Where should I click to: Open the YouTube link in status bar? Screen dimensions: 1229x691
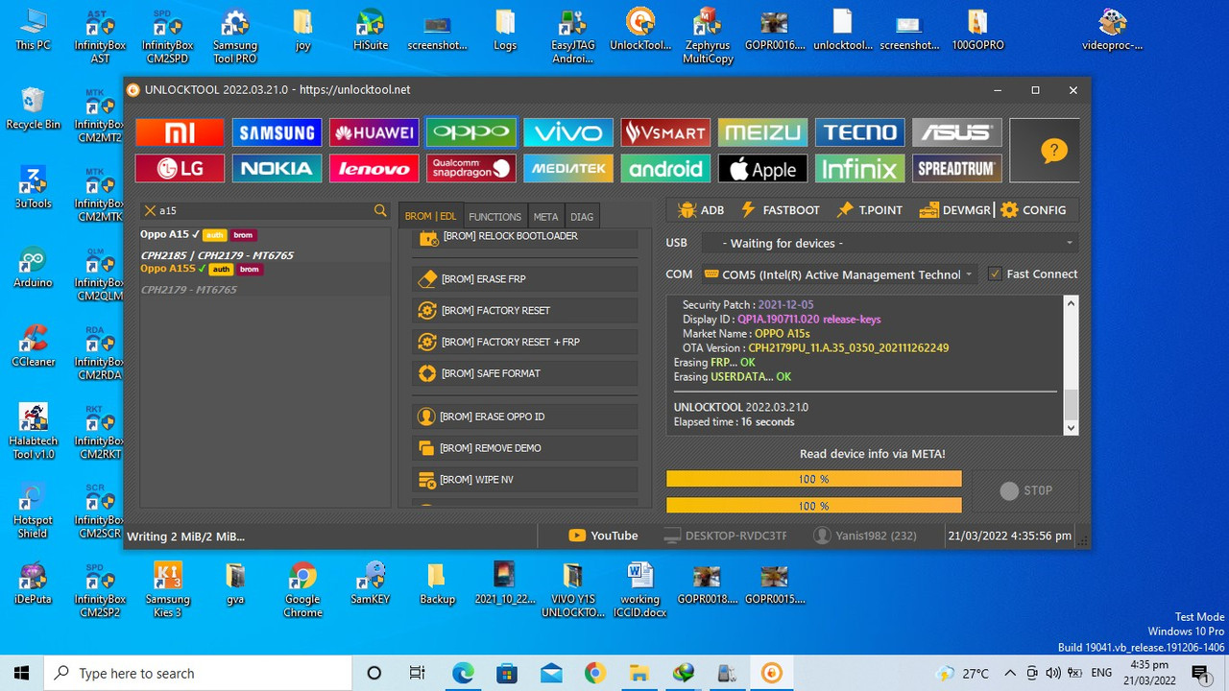click(603, 536)
